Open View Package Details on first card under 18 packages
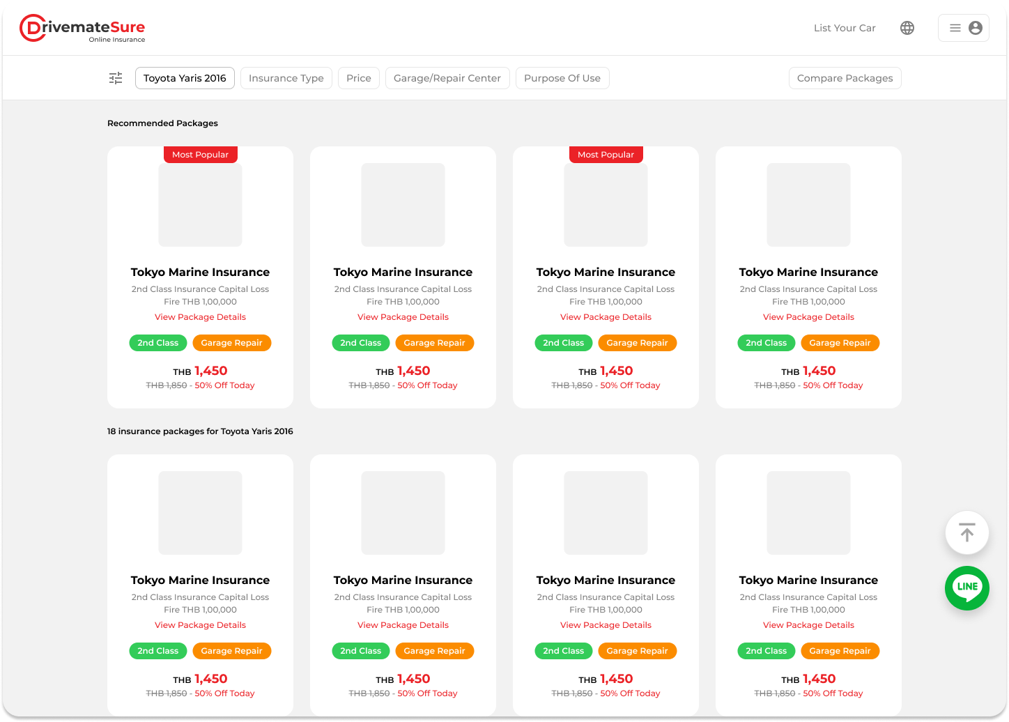 (200, 625)
